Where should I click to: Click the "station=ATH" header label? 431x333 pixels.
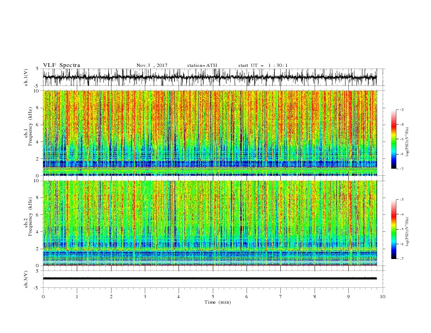[x=202, y=65]
